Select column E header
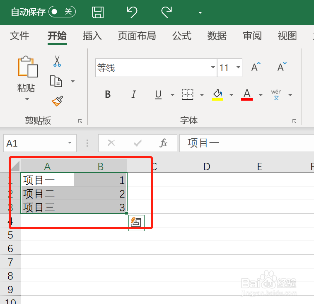Viewport: 314px width, 304px height. pos(260,166)
